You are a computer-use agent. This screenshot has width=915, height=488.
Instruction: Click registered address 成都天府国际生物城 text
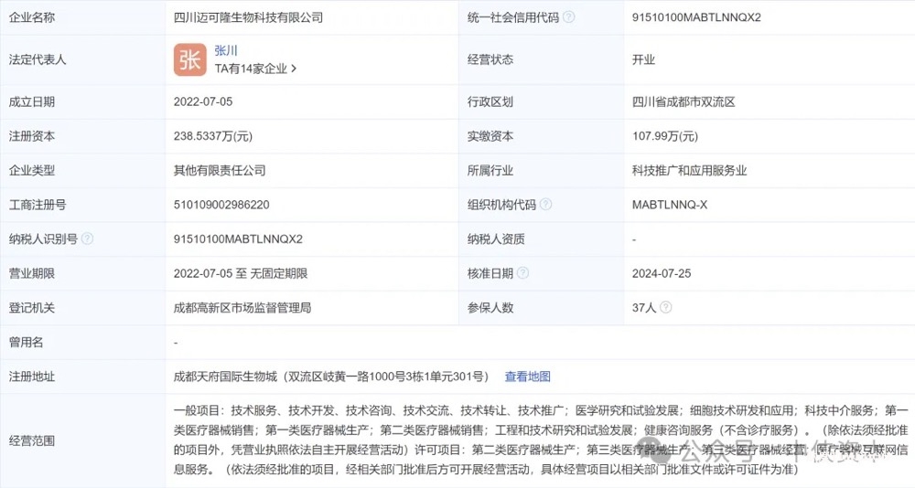pyautogui.click(x=331, y=377)
